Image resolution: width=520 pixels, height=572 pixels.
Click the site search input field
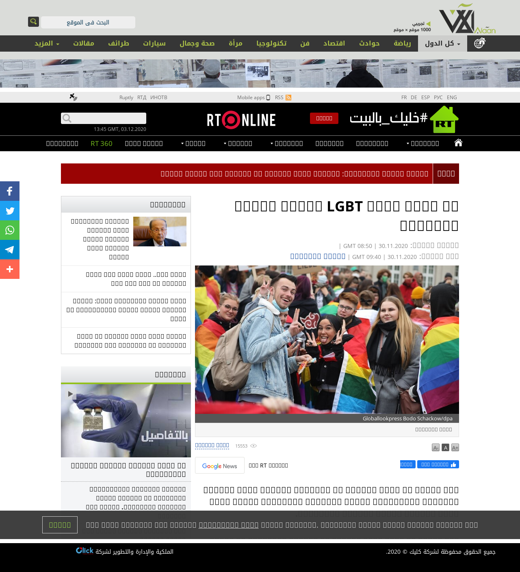pos(88,22)
